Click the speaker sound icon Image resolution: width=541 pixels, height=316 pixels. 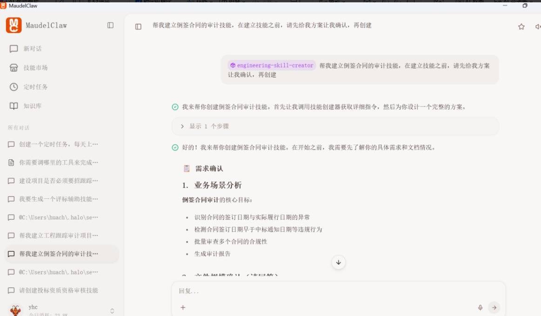[x=537, y=27]
